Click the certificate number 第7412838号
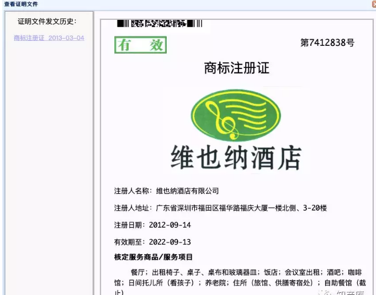 coord(327,43)
